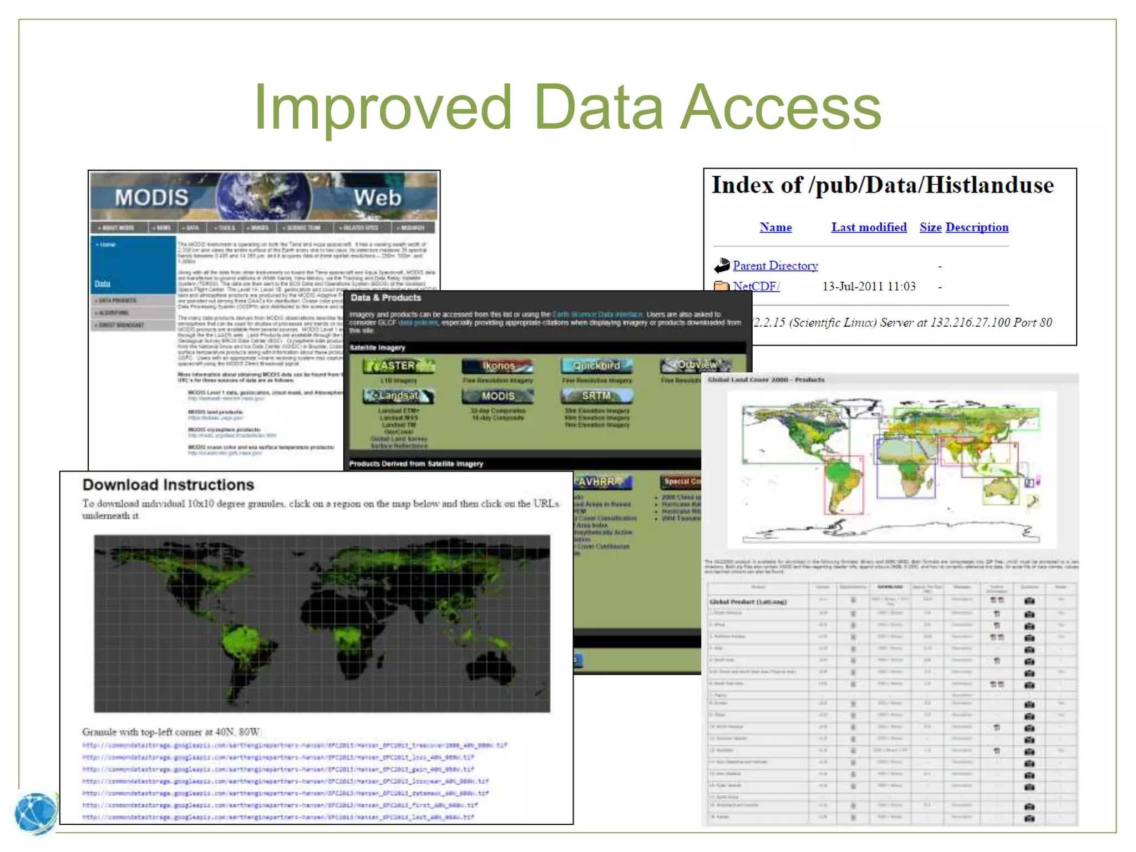Viewport: 1136px width, 852px height.
Task: Sort directory listing by Description
Action: (x=977, y=227)
